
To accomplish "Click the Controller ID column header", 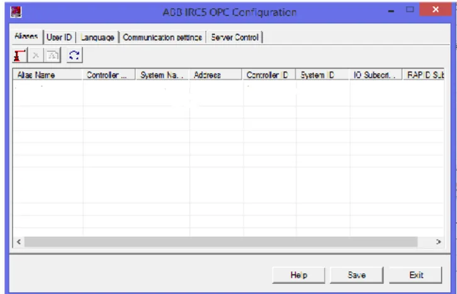I will [269, 75].
